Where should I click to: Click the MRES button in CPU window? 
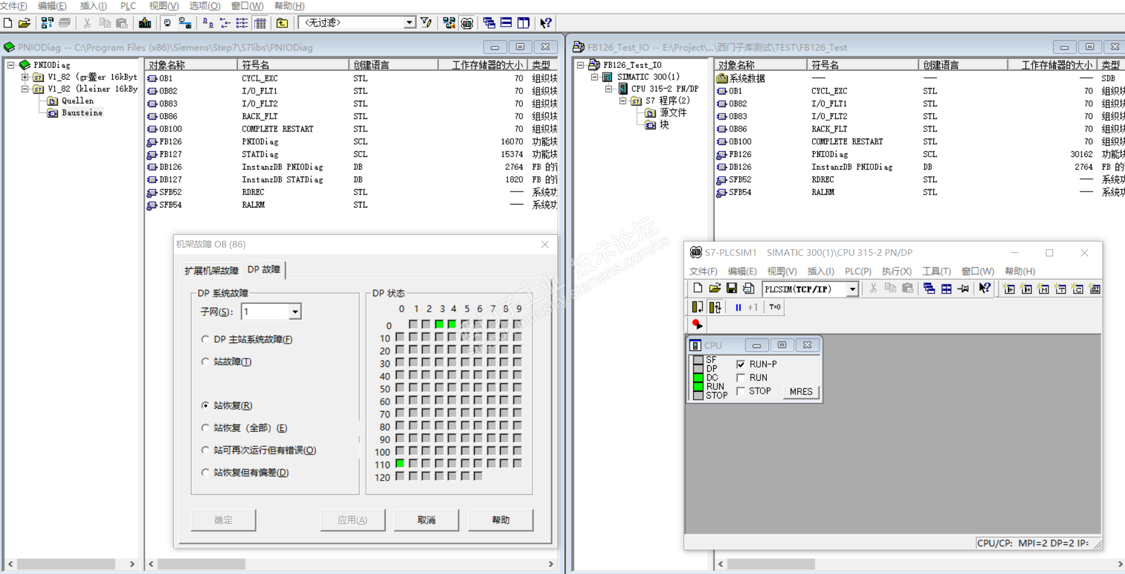(x=801, y=392)
